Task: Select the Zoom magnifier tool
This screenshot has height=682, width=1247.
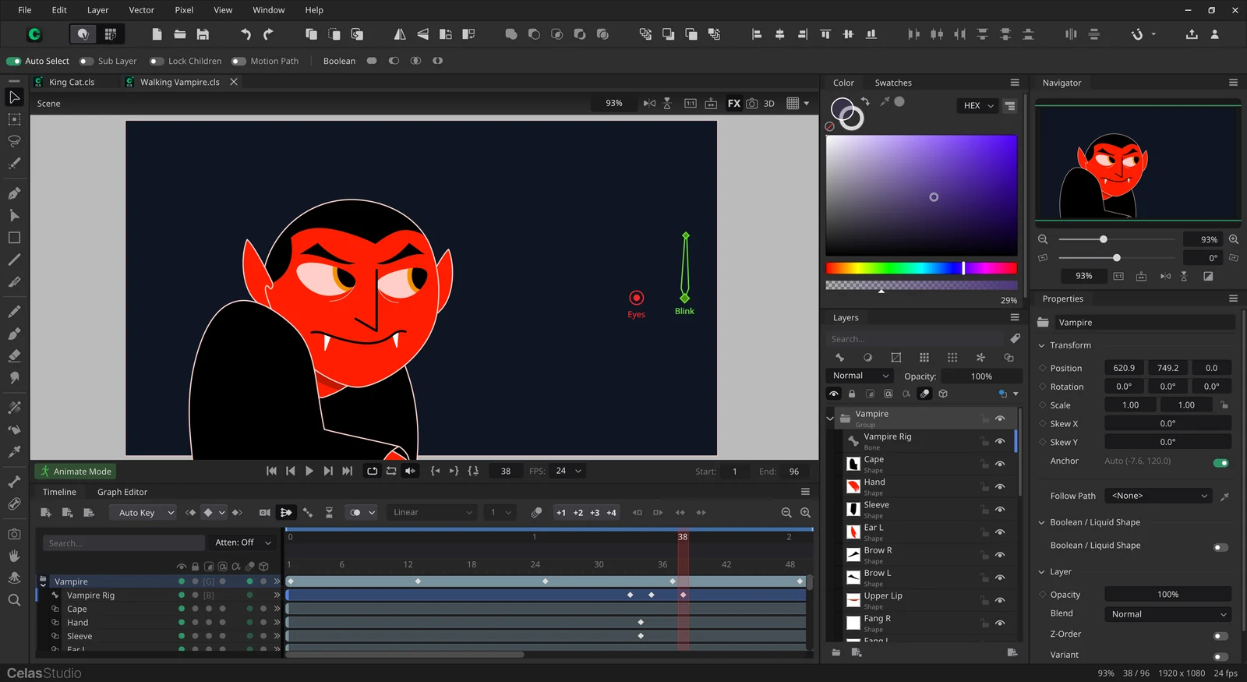Action: pos(14,599)
